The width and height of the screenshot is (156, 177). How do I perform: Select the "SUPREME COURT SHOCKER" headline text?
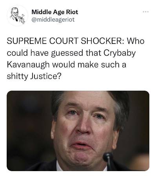point(64,41)
